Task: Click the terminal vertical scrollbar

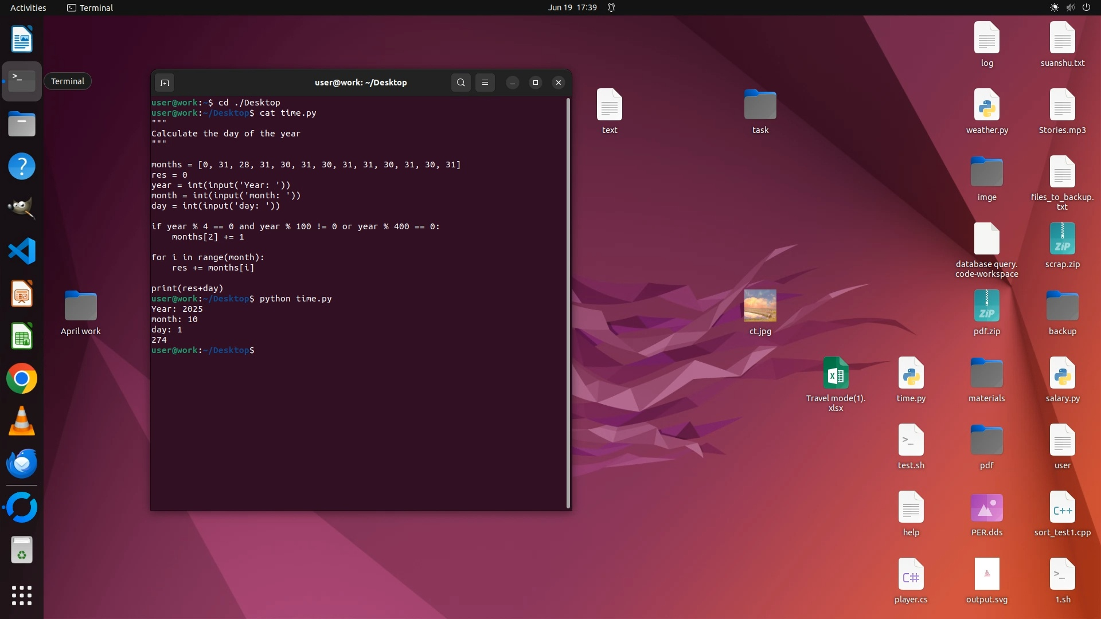Action: point(568,303)
